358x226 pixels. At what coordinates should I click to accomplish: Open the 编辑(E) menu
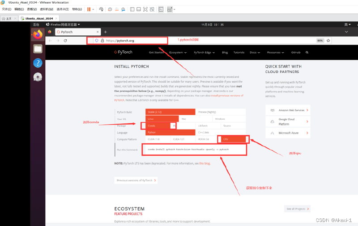coord(19,9)
